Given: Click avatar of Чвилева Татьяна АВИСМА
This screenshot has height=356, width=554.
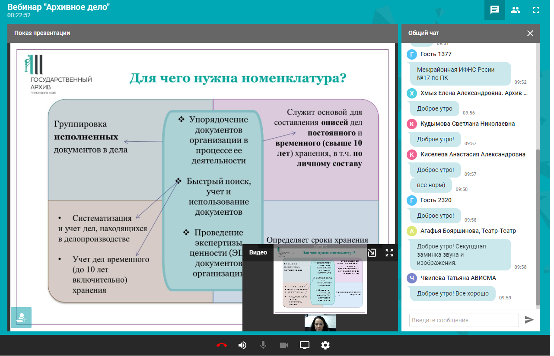Looking at the screenshot, I should click(x=412, y=278).
